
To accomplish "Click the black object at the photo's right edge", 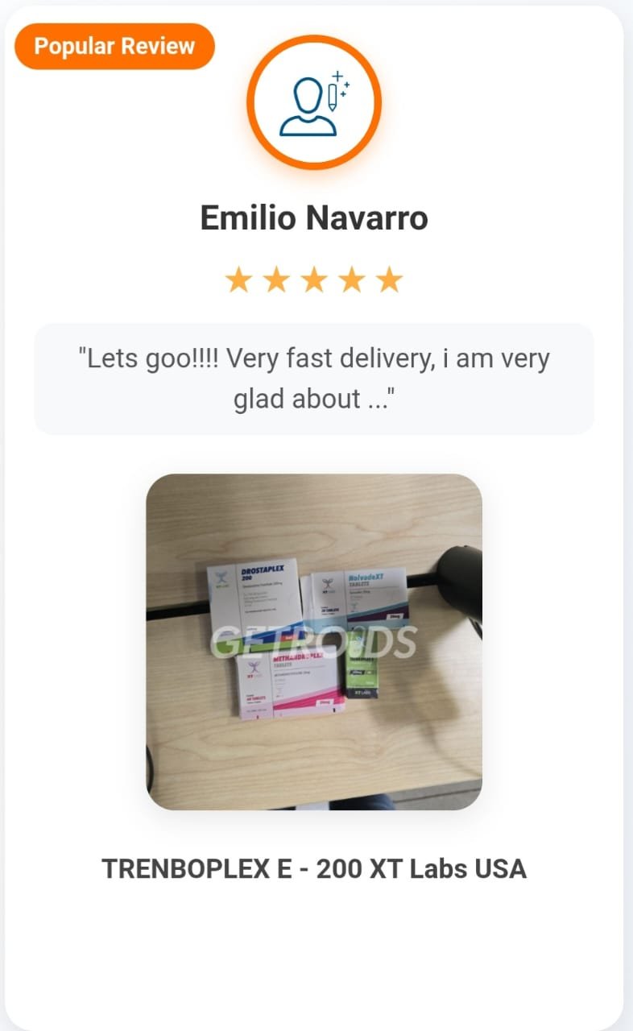I will pyautogui.click(x=459, y=580).
